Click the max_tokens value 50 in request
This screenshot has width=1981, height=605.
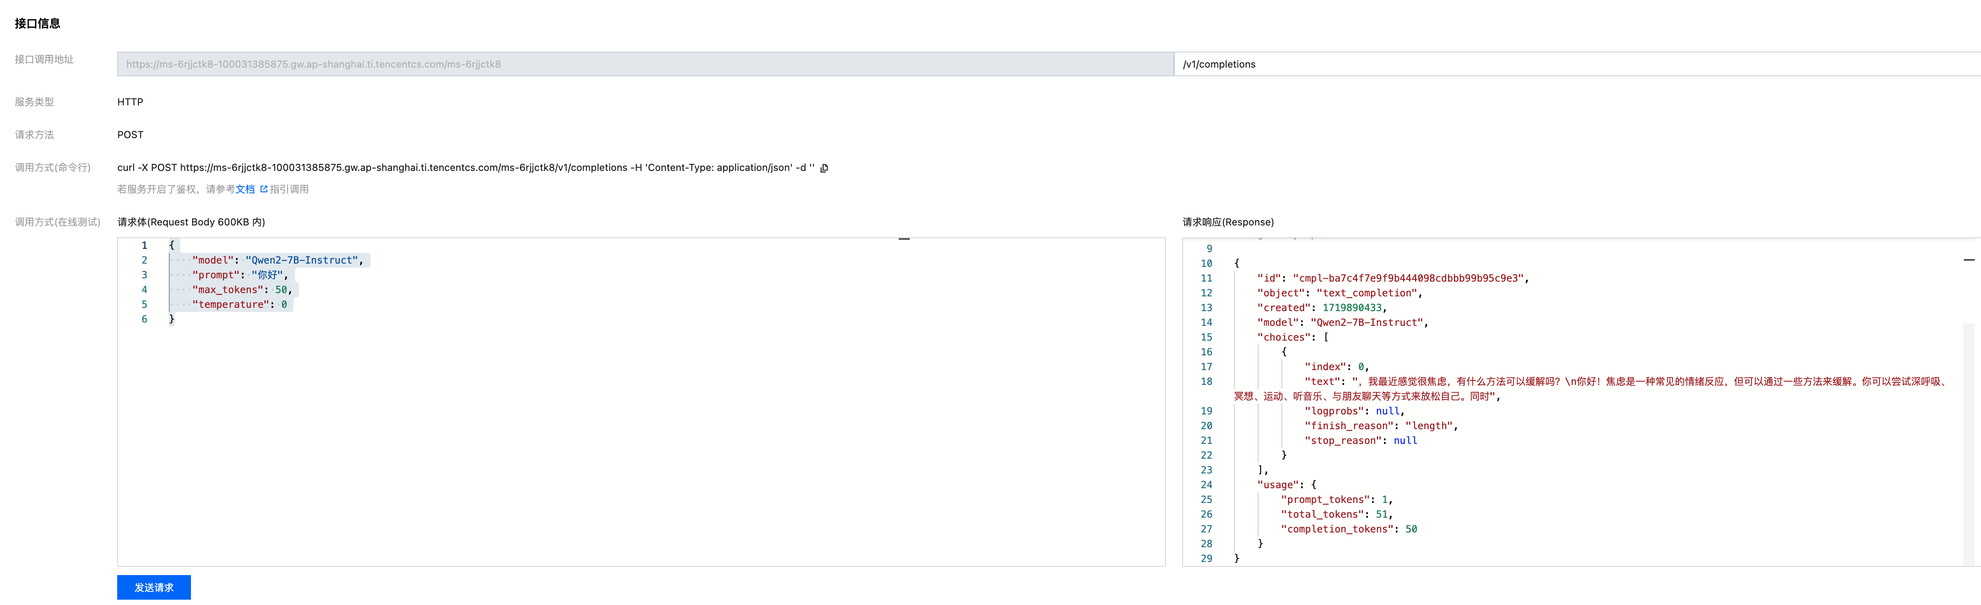click(x=281, y=290)
